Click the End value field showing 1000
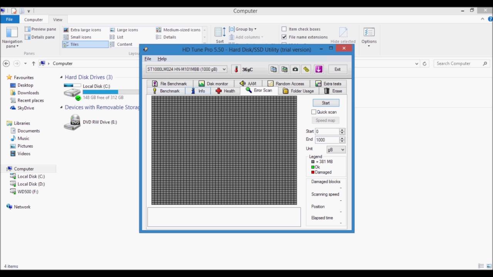Image resolution: width=493 pixels, height=277 pixels. coord(327,140)
